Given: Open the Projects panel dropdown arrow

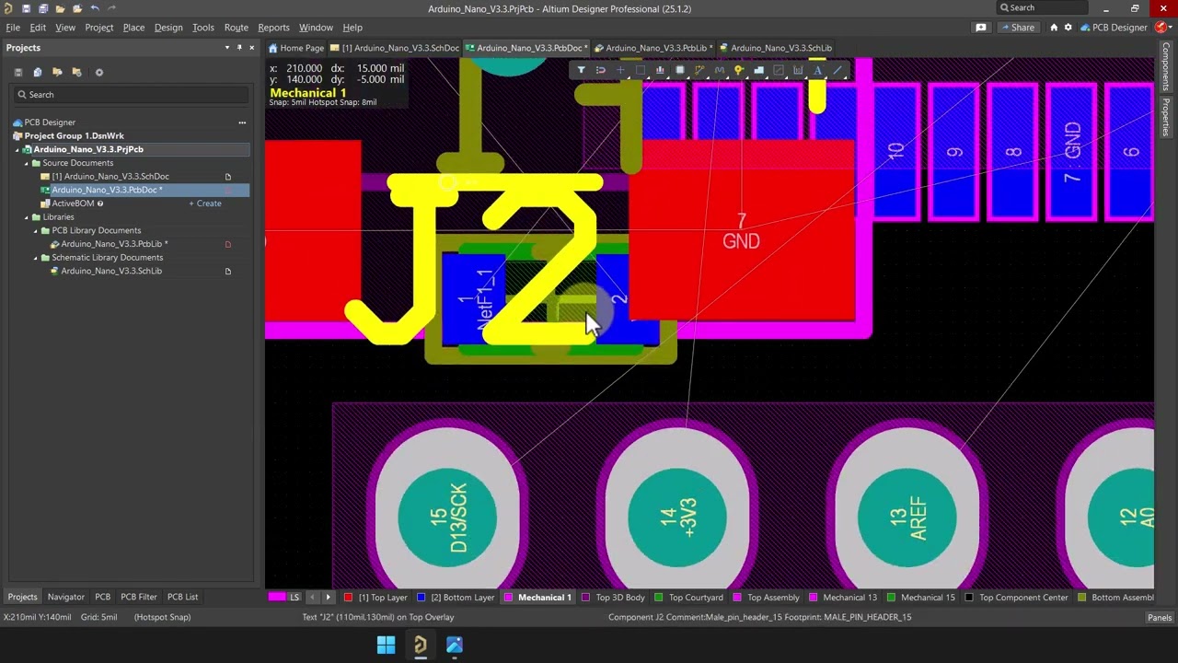Looking at the screenshot, I should 226,48.
